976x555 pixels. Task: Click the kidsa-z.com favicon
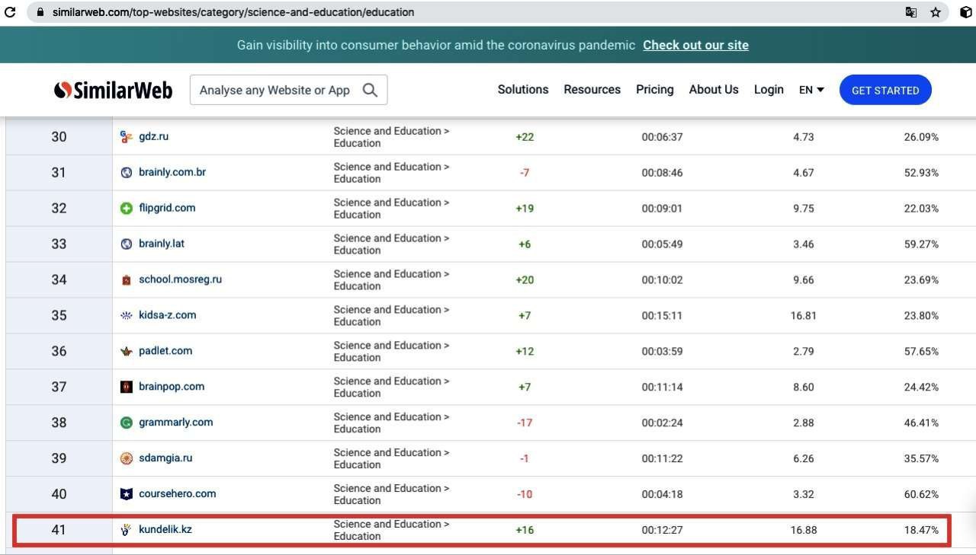[127, 315]
